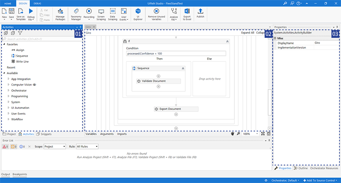Click the filter funnel icon in Activities

pyautogui.click(x=20, y=33)
